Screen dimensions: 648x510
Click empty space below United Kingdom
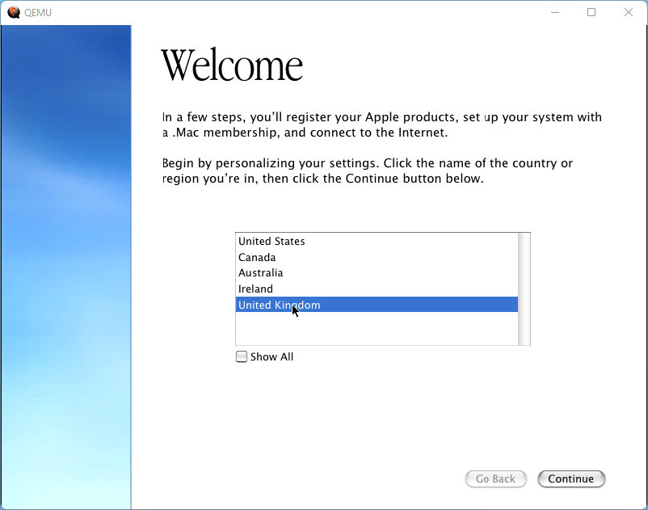376,328
